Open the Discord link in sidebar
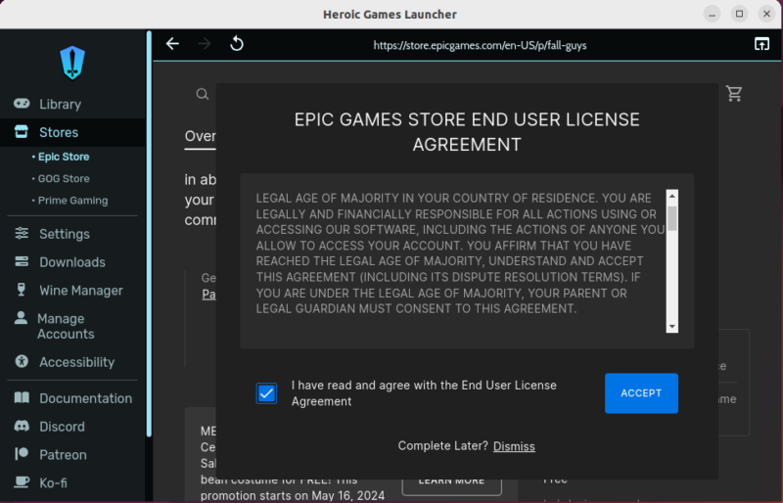 (62, 427)
